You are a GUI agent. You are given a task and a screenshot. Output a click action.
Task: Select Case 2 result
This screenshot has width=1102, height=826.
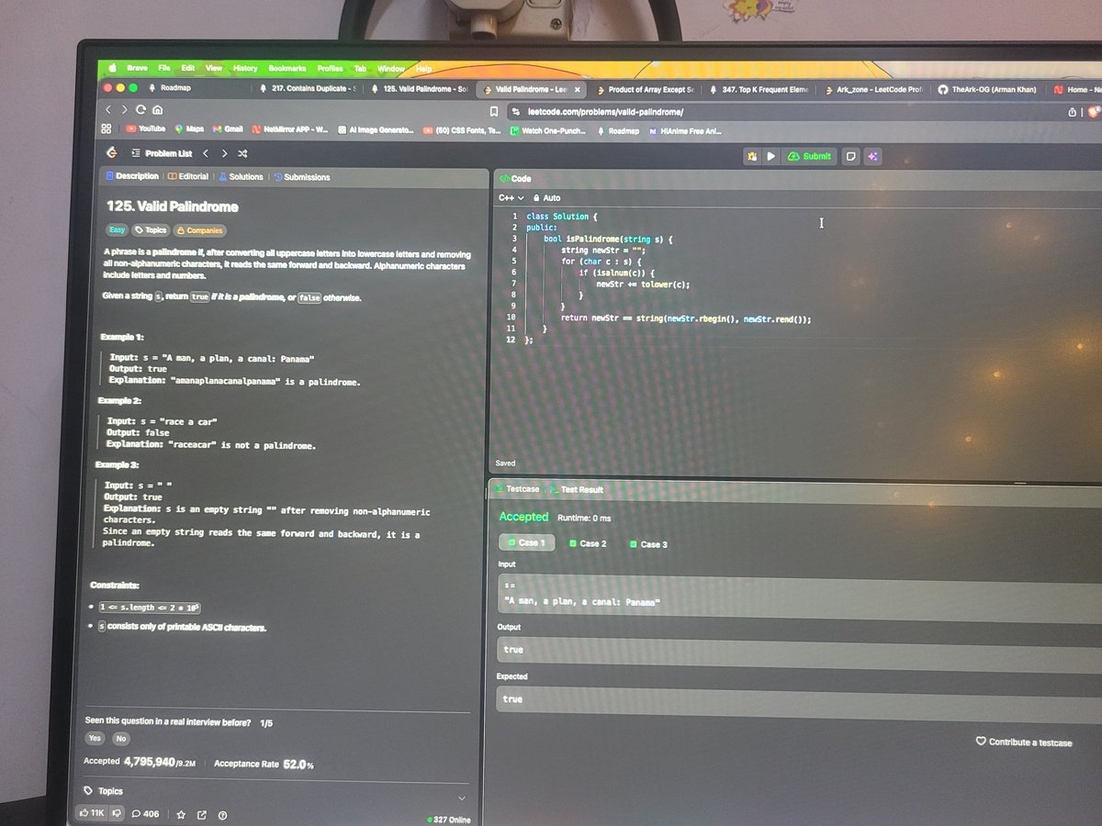(588, 543)
